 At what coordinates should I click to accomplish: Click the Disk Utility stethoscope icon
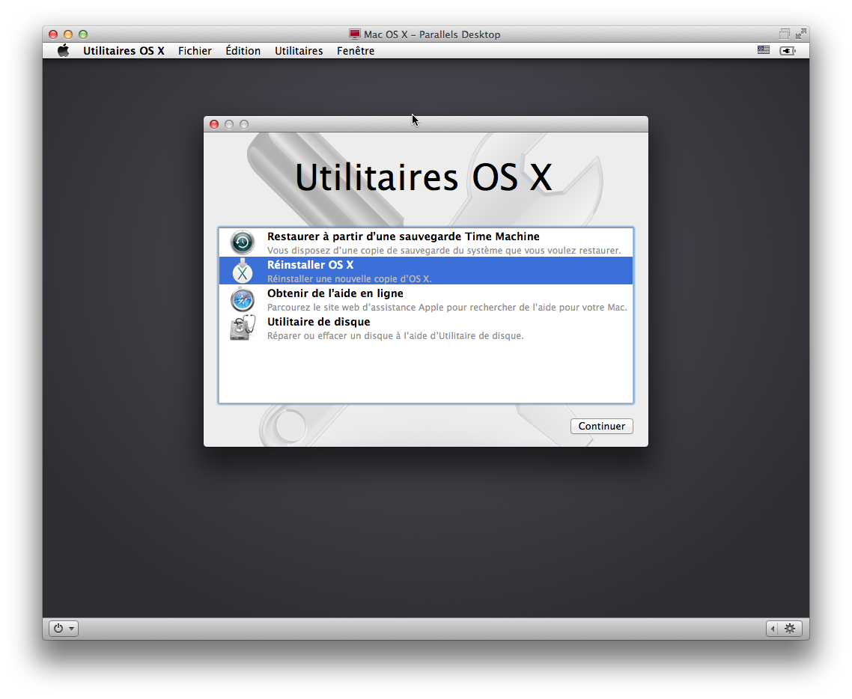(x=242, y=328)
